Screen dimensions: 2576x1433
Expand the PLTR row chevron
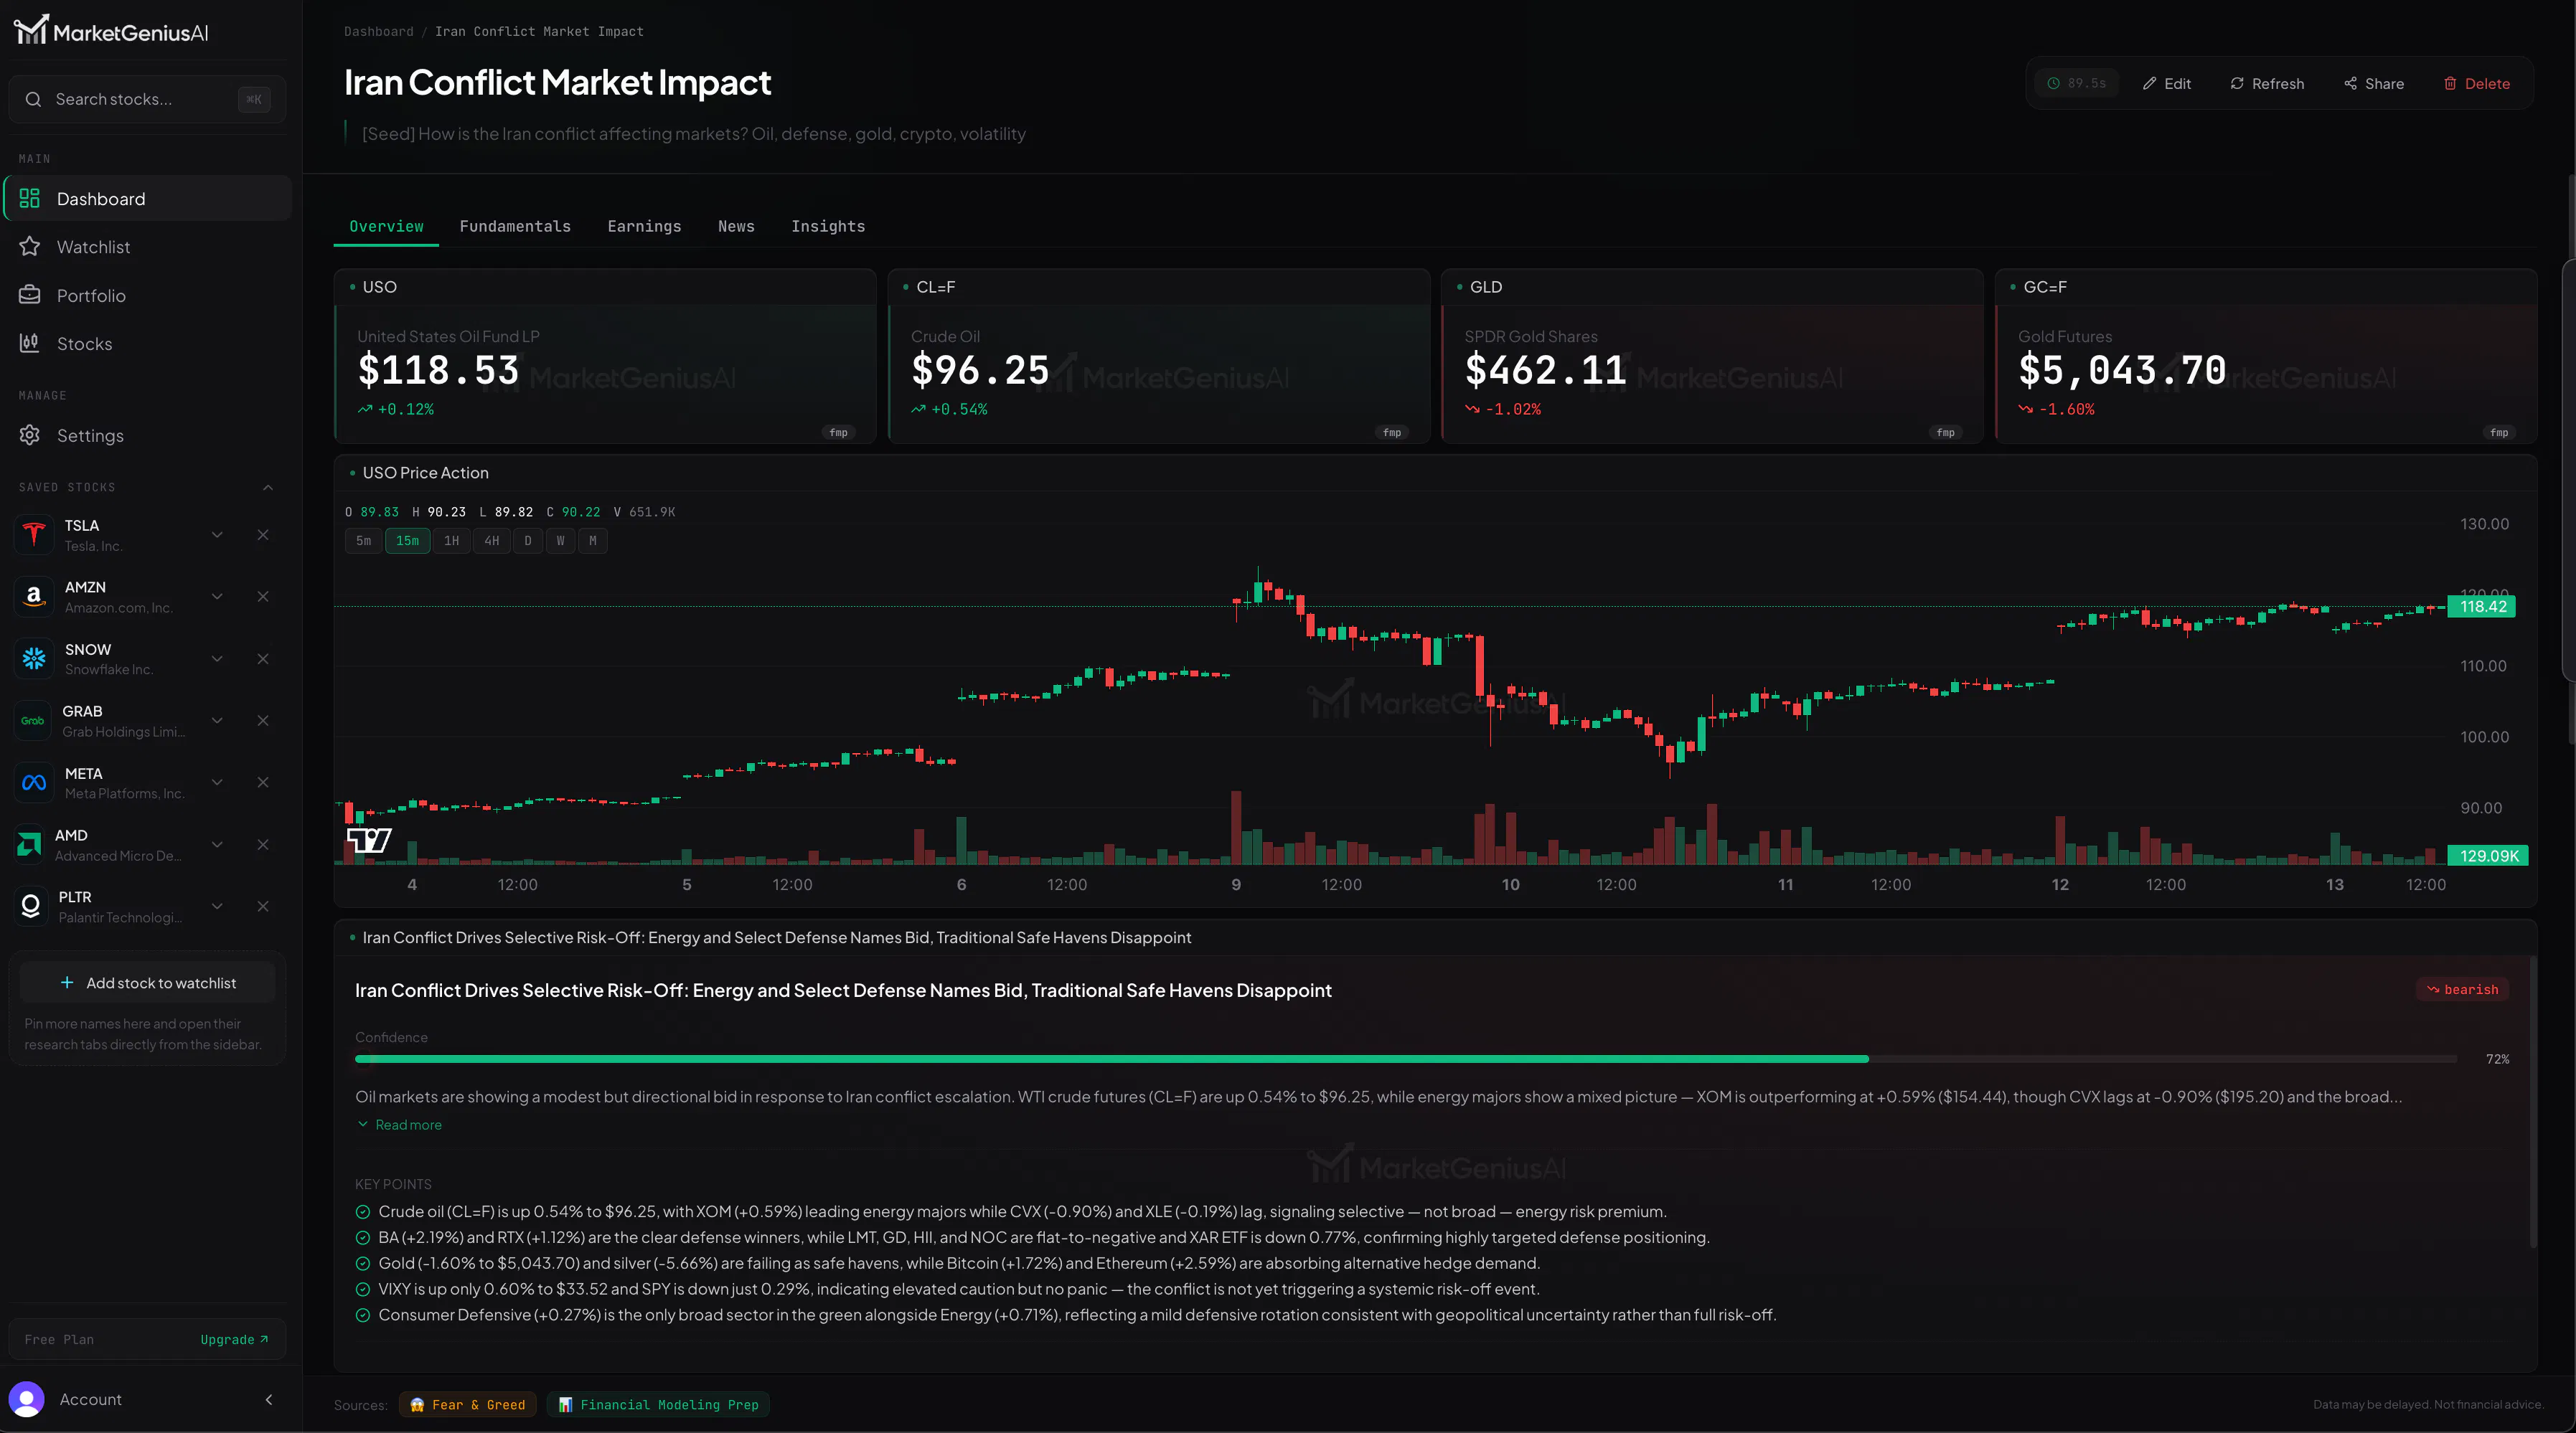click(217, 907)
